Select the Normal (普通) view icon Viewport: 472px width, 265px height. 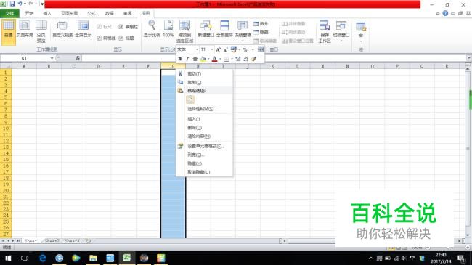[x=9, y=32]
